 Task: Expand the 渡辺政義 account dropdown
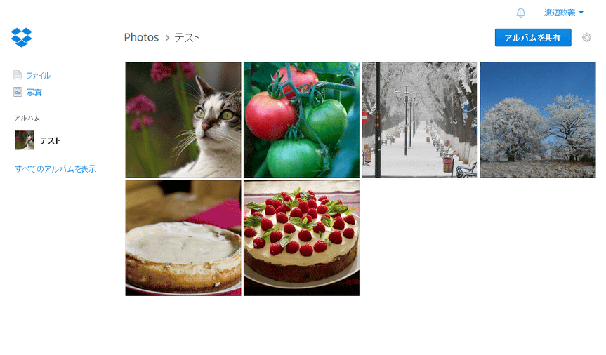tap(564, 13)
